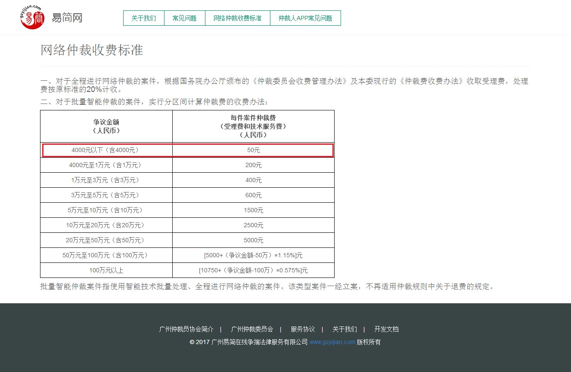
Task: Select the [5000+（争议金额-50万）×1.15%]元 cell
Action: (253, 256)
